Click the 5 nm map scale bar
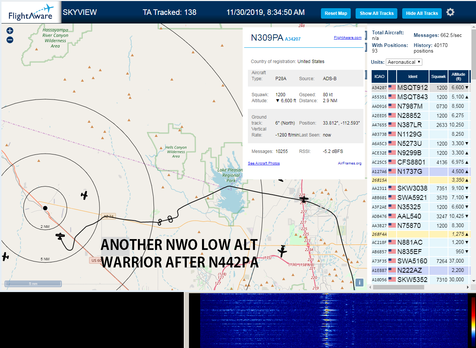Image resolution: width=476 pixels, height=348 pixels. [33, 284]
